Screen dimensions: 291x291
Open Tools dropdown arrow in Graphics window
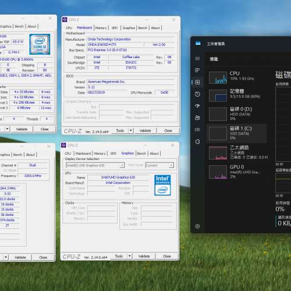(130, 256)
